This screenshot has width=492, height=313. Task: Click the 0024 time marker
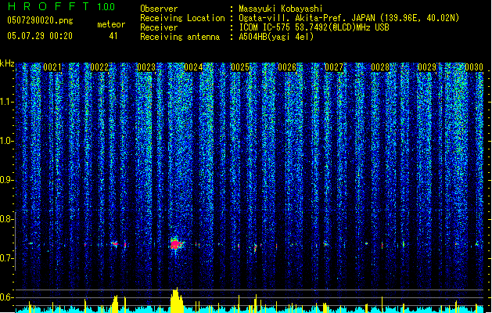click(193, 67)
